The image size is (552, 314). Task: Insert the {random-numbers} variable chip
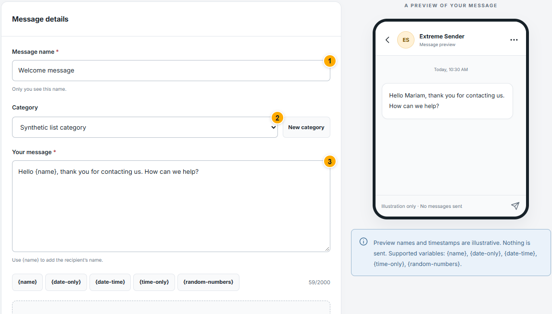point(208,282)
